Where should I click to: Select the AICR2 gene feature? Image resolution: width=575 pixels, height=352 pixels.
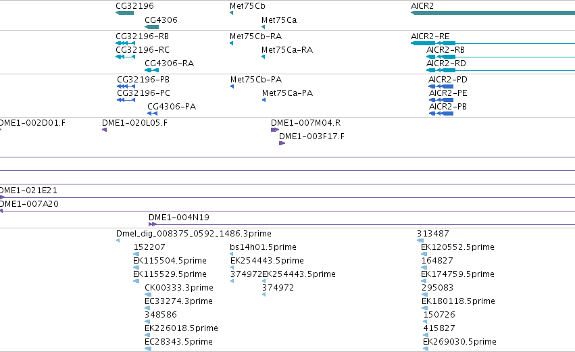click(x=493, y=13)
